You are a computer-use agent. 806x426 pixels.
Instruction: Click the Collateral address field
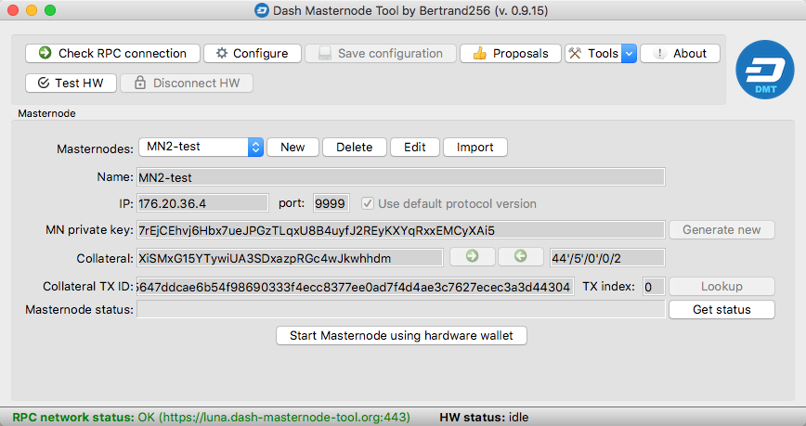click(x=290, y=258)
